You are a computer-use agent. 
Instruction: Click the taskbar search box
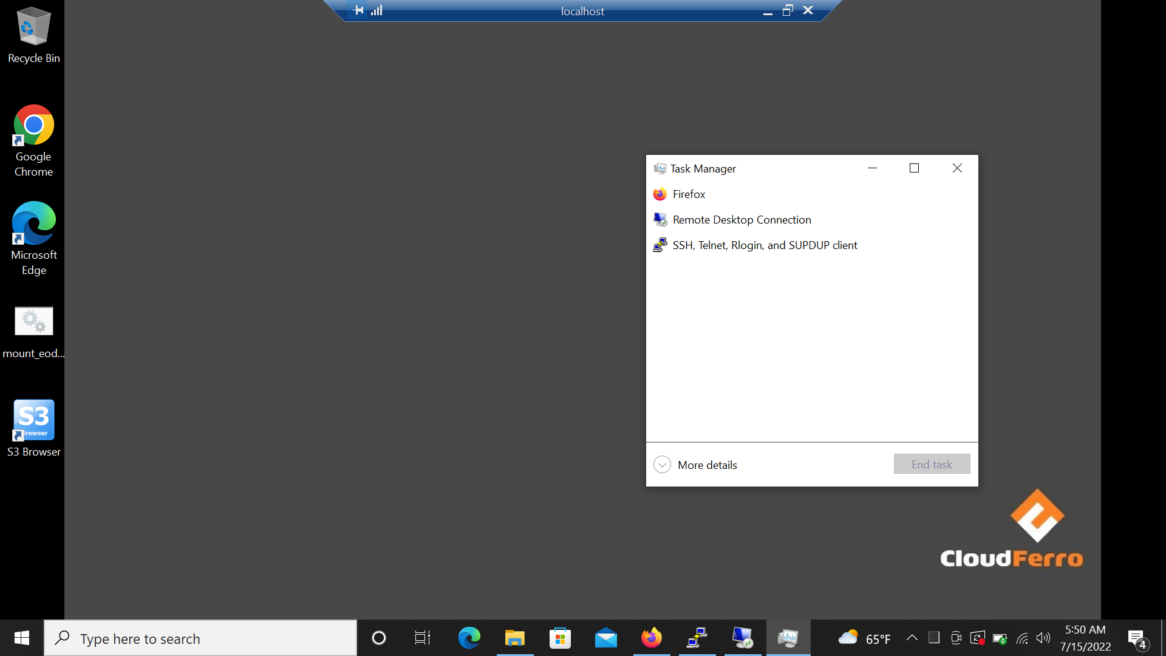pos(200,638)
